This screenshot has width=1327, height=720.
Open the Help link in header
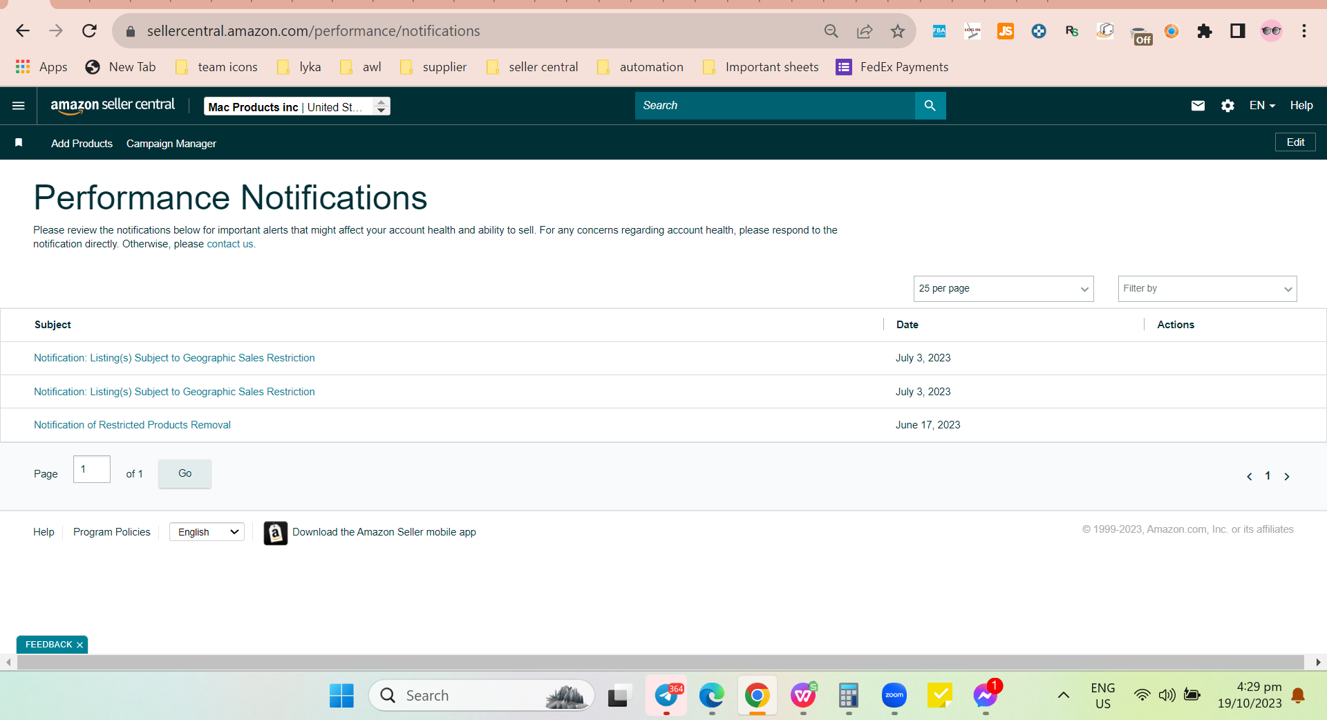click(x=1301, y=106)
